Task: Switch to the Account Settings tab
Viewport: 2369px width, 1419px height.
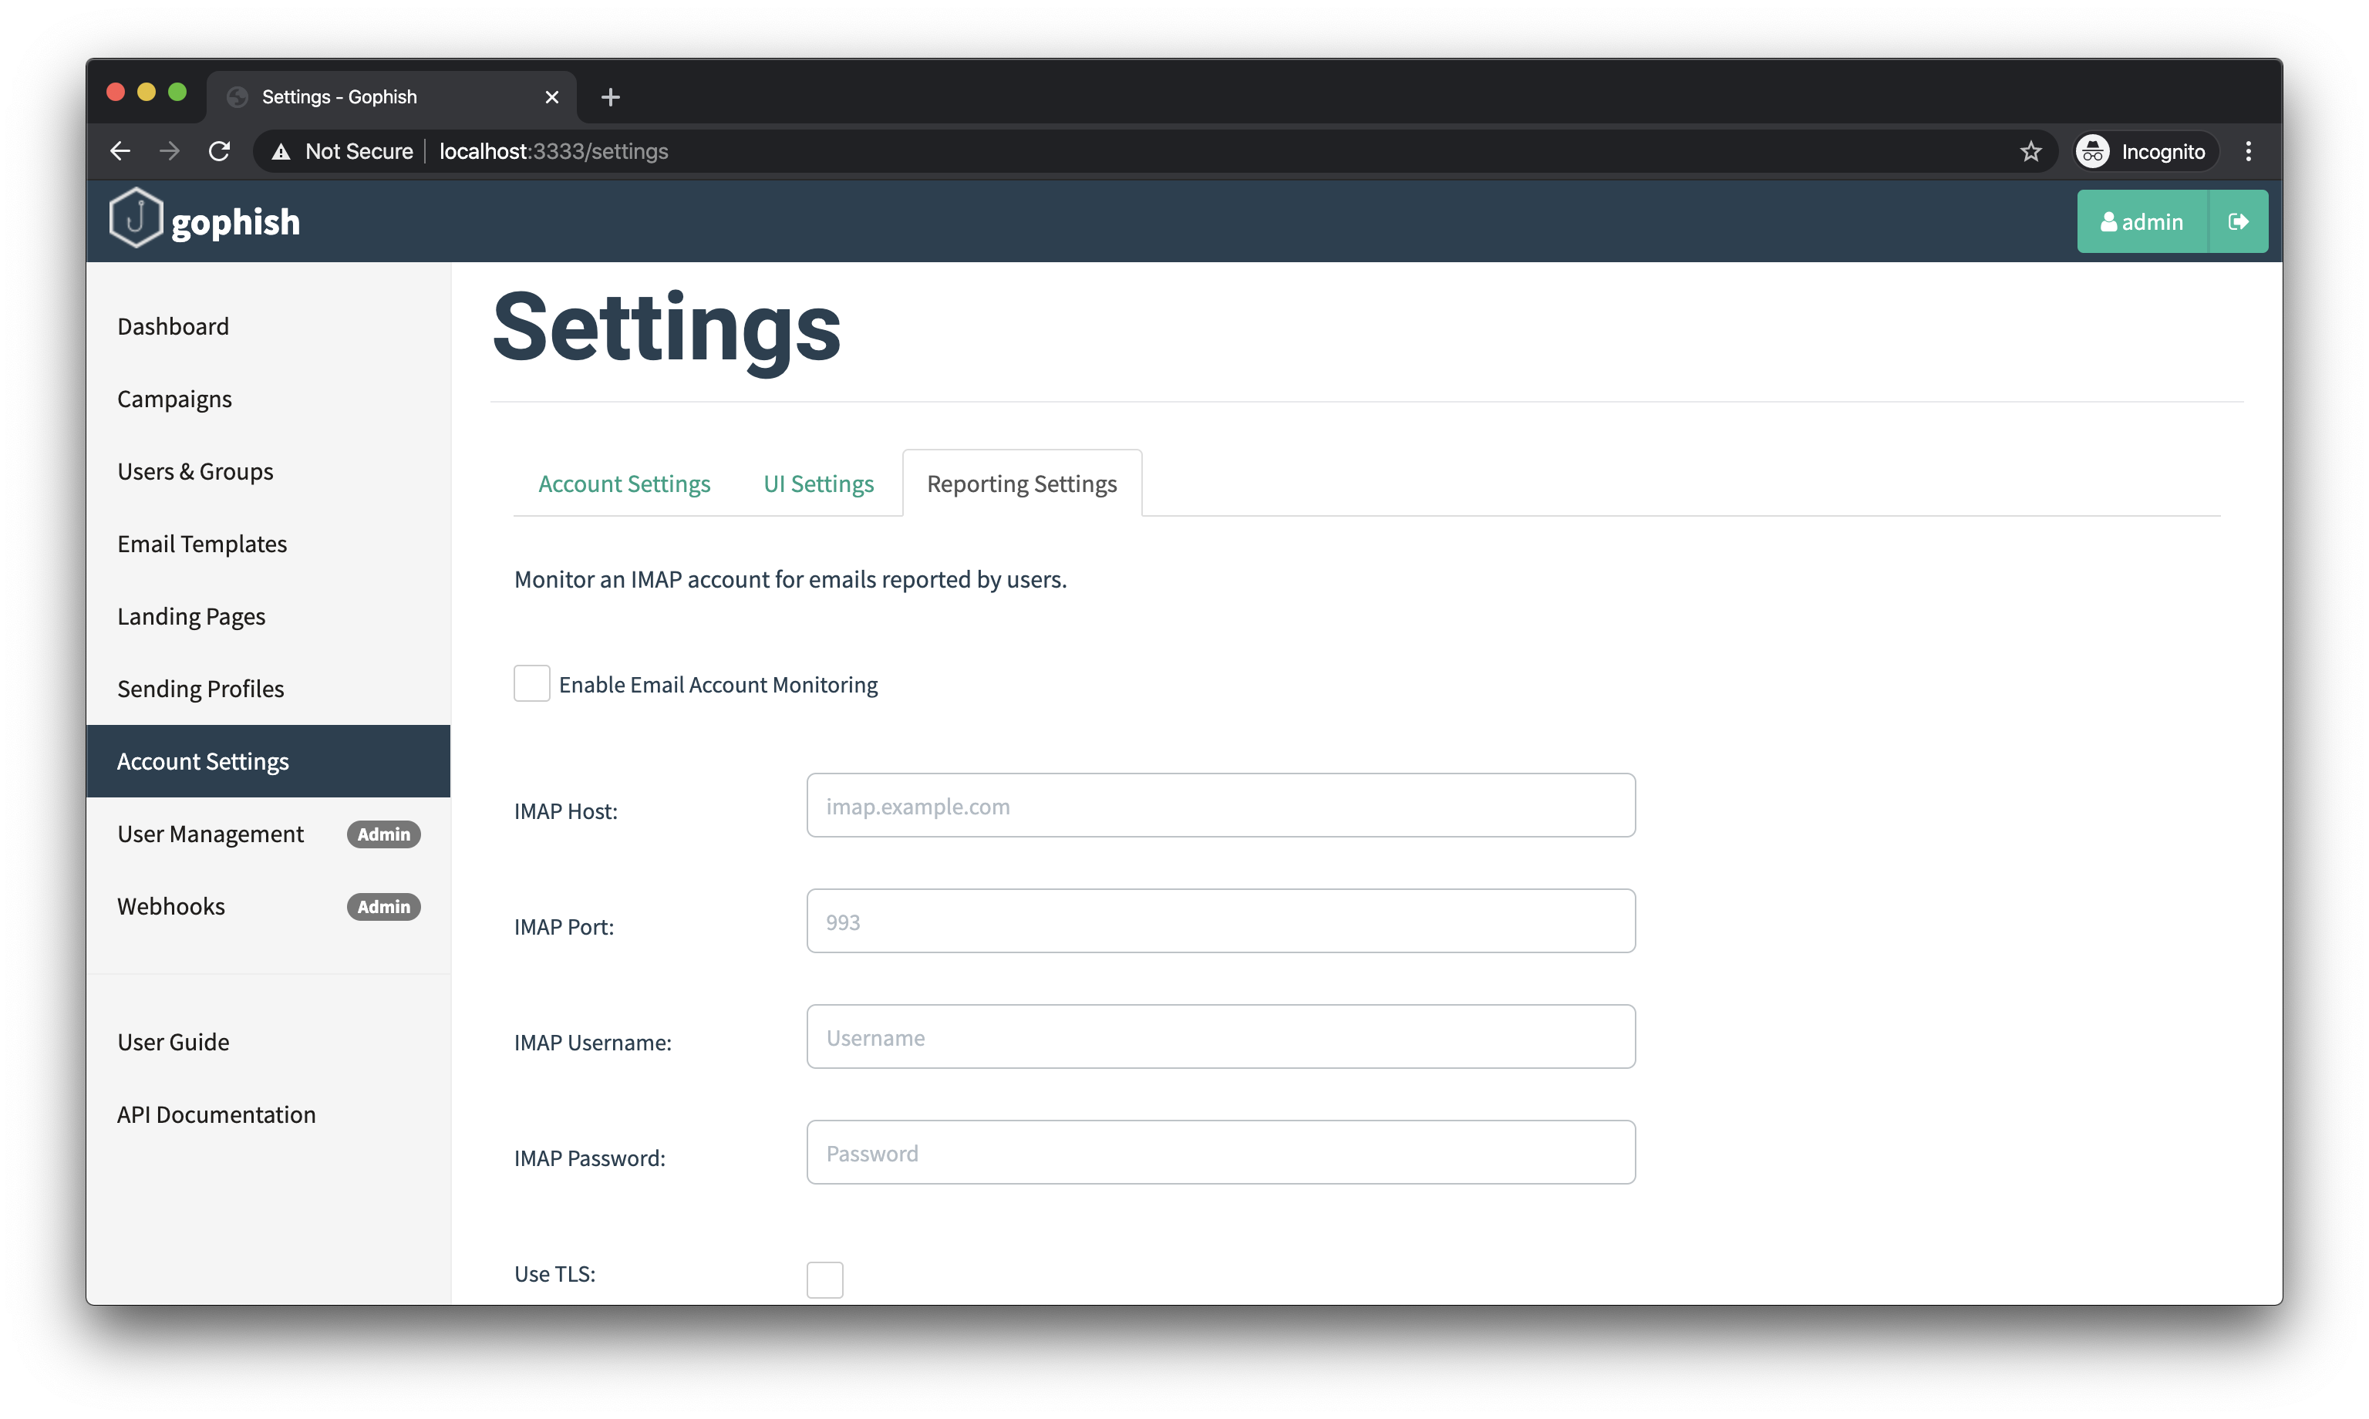Action: [x=623, y=483]
